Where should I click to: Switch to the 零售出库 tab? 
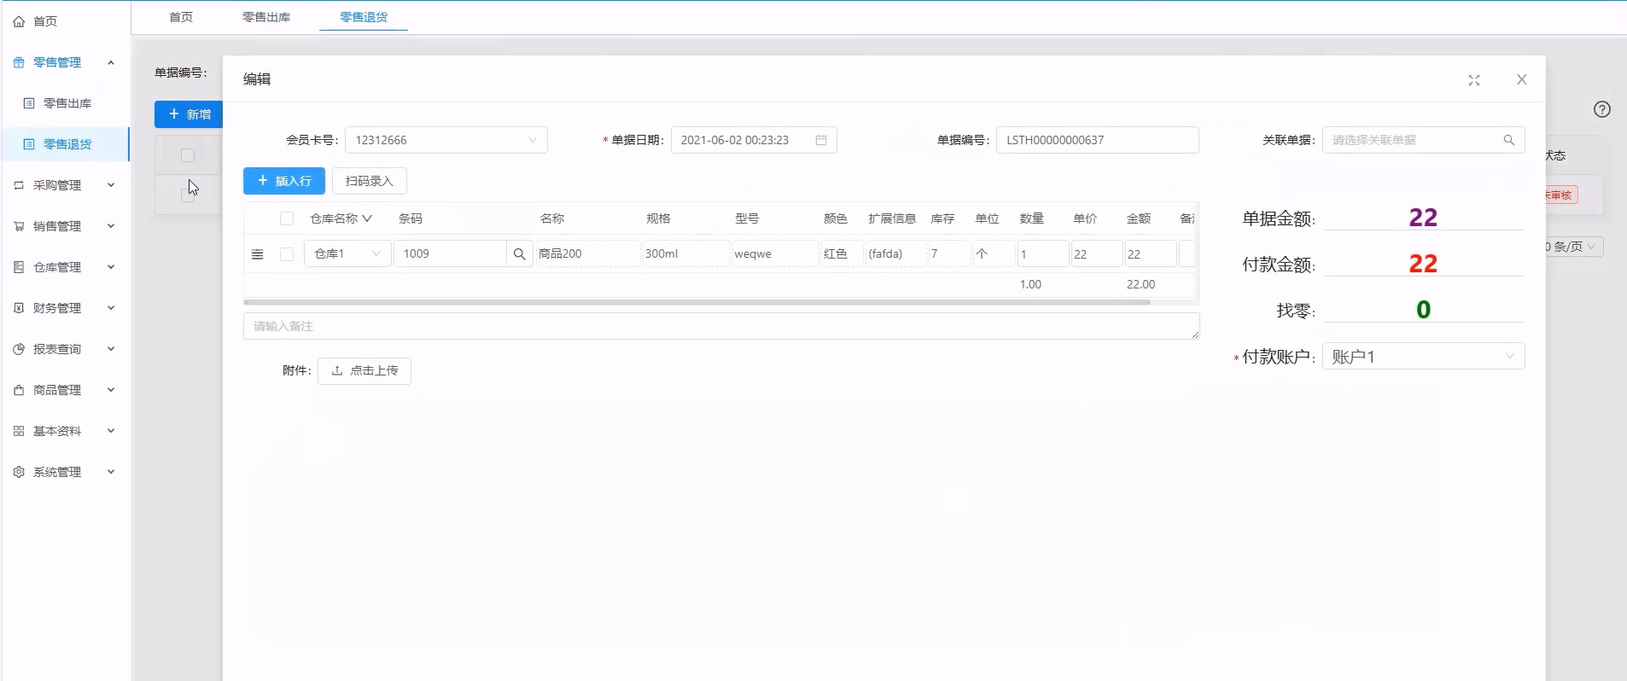pos(266,17)
